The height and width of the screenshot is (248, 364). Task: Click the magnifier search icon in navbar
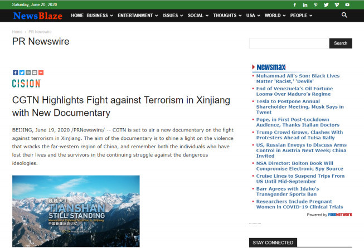point(344,15)
